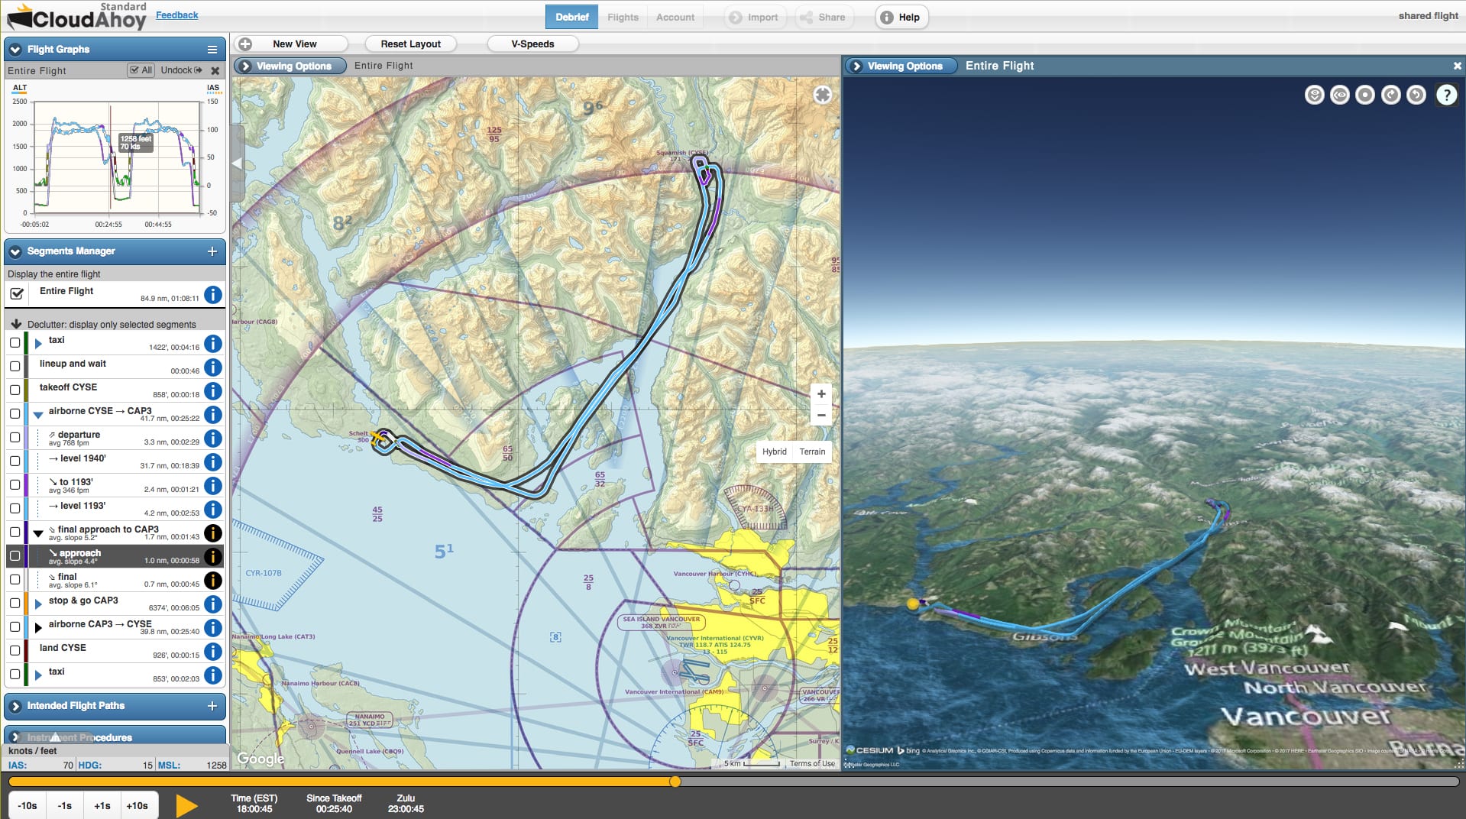The image size is (1466, 819).
Task: Toggle the Entire Flight checkbox
Action: coord(16,293)
